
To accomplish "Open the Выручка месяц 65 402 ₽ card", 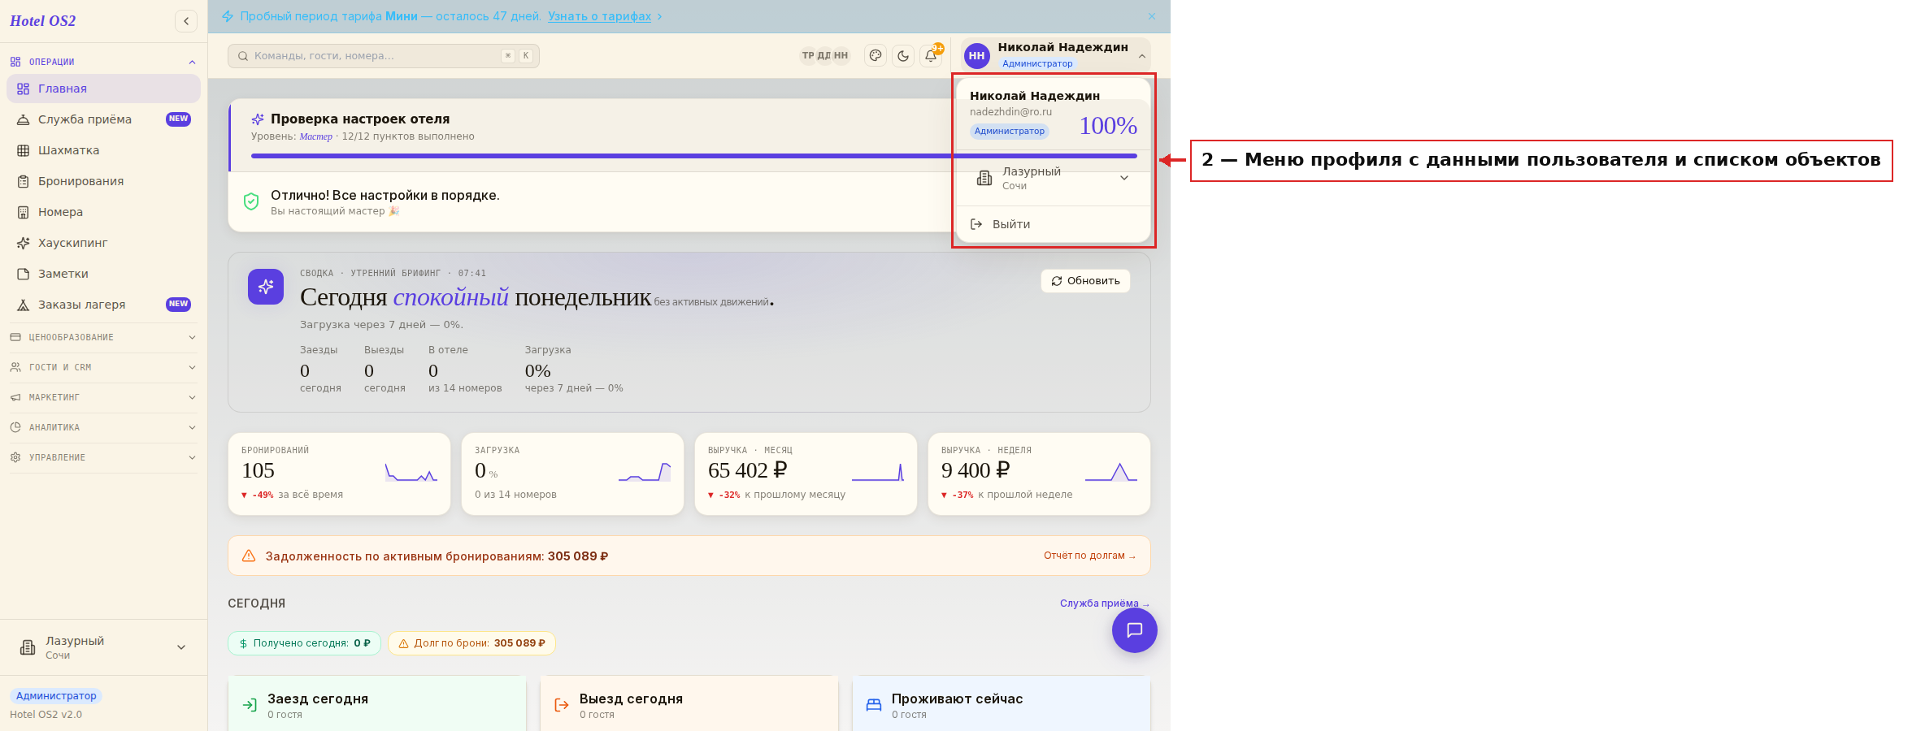I will pos(806,474).
